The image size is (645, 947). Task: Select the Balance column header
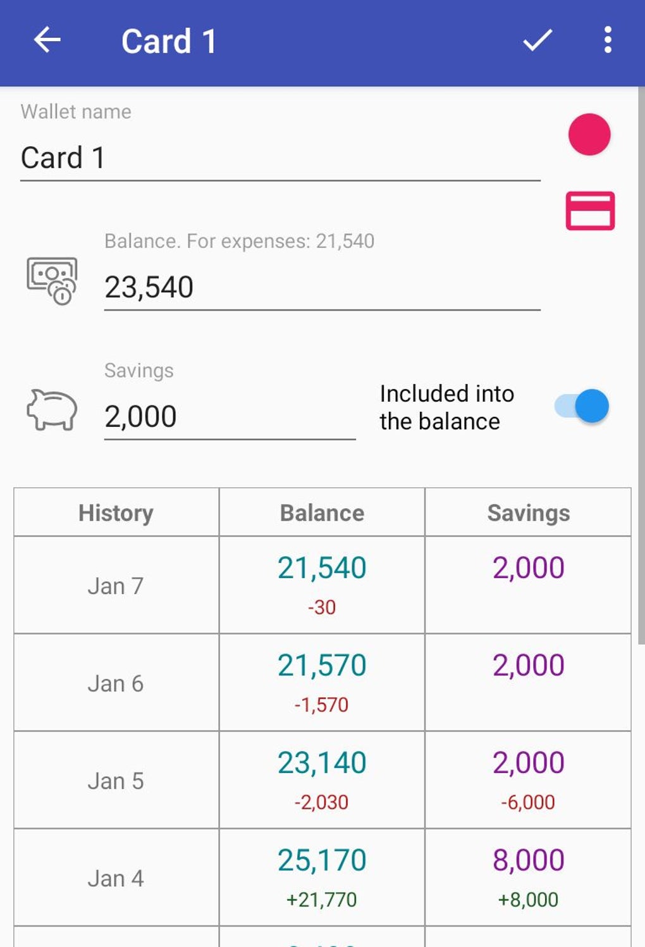click(322, 513)
